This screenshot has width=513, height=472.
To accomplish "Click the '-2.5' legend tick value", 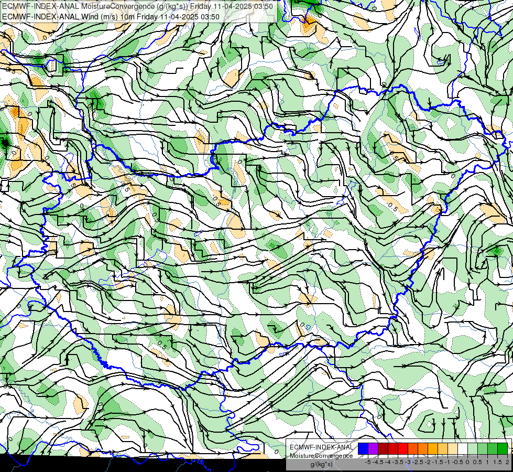I will click(418, 462).
